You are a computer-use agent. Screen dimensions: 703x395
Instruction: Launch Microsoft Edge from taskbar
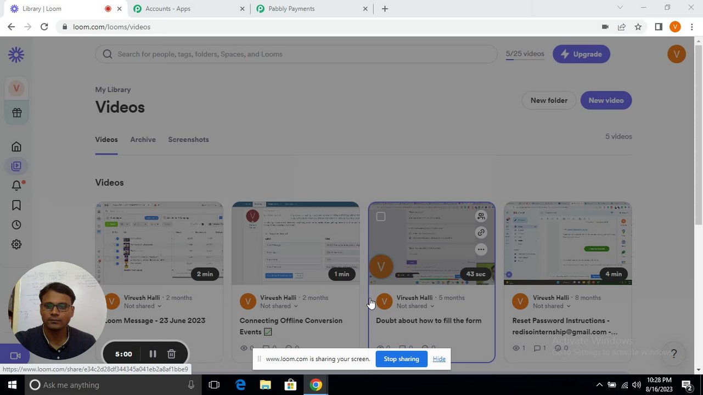pyautogui.click(x=240, y=385)
